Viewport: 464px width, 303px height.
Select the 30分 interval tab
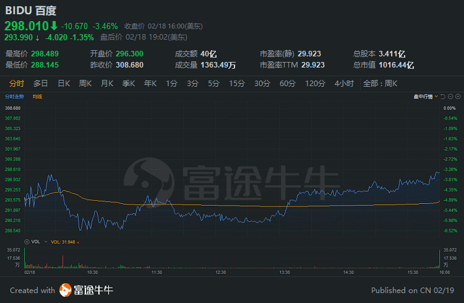[x=262, y=84]
